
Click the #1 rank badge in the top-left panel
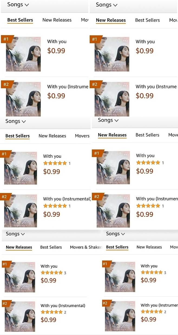point(5,39)
